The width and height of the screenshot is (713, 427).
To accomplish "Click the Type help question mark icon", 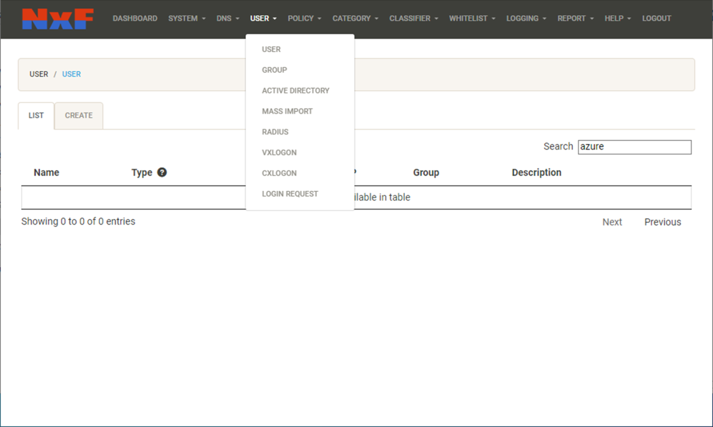I will click(x=162, y=172).
